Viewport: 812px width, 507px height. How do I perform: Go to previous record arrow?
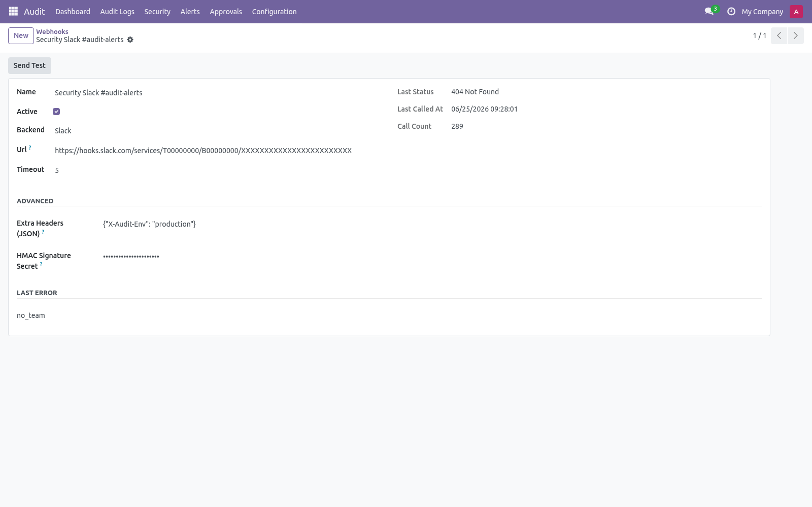coord(779,35)
